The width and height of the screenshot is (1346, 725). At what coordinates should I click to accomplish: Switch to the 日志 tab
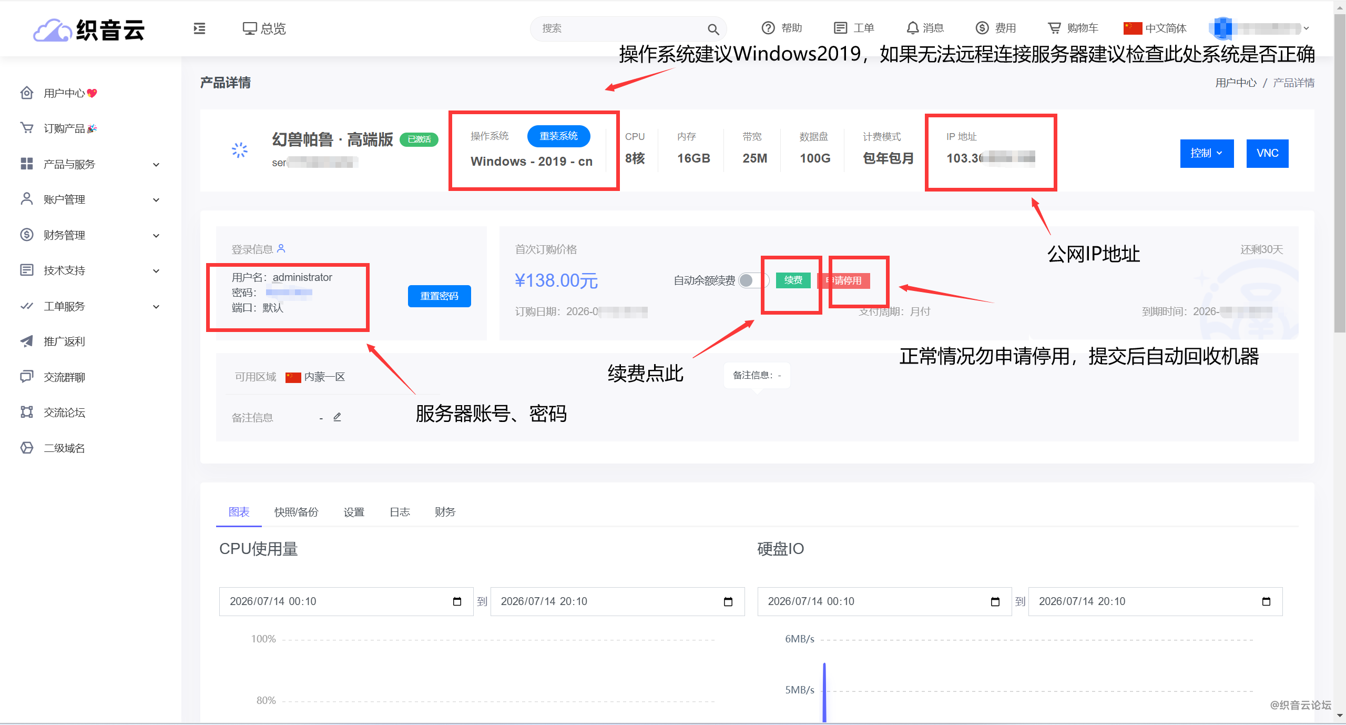[x=400, y=512]
